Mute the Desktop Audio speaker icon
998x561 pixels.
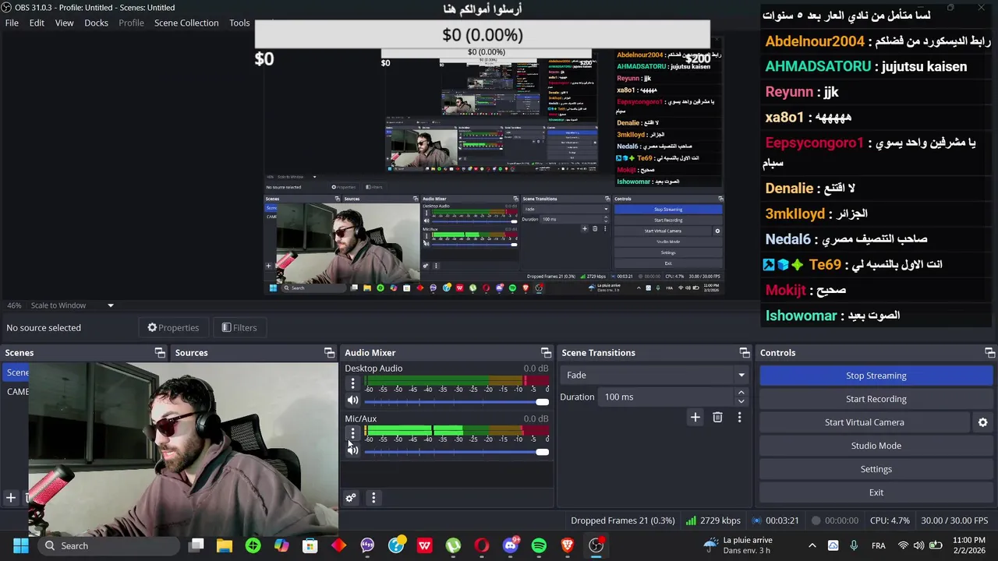pos(352,400)
